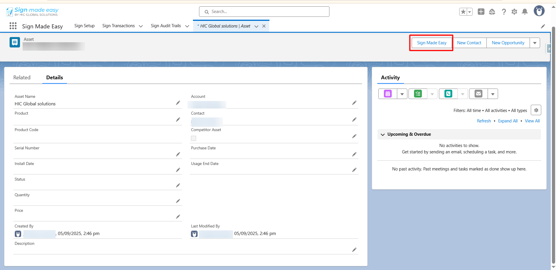Viewport: 556px width, 270px height.
Task: Click the Expand All link
Action: (508, 121)
